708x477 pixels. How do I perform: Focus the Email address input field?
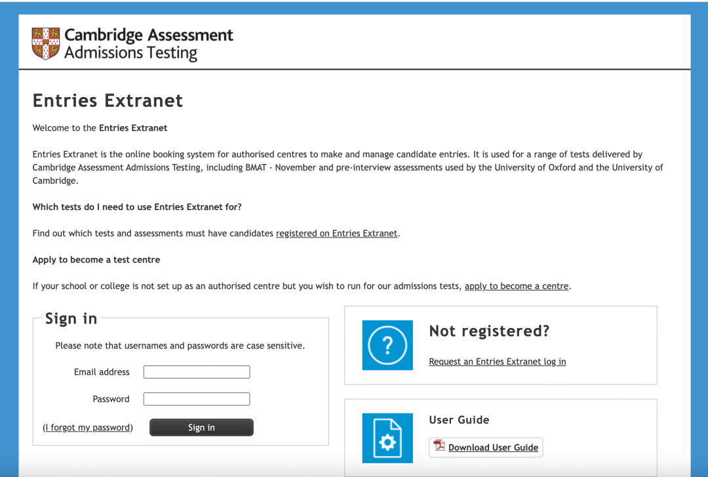197,371
